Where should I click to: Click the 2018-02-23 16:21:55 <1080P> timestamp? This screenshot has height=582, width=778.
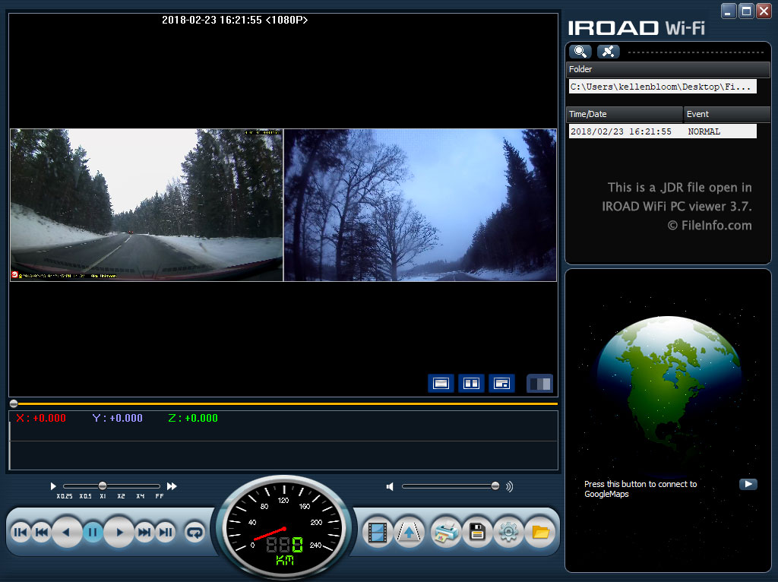pyautogui.click(x=235, y=20)
